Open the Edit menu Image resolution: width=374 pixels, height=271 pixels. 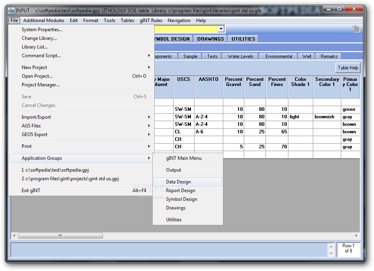pos(74,21)
